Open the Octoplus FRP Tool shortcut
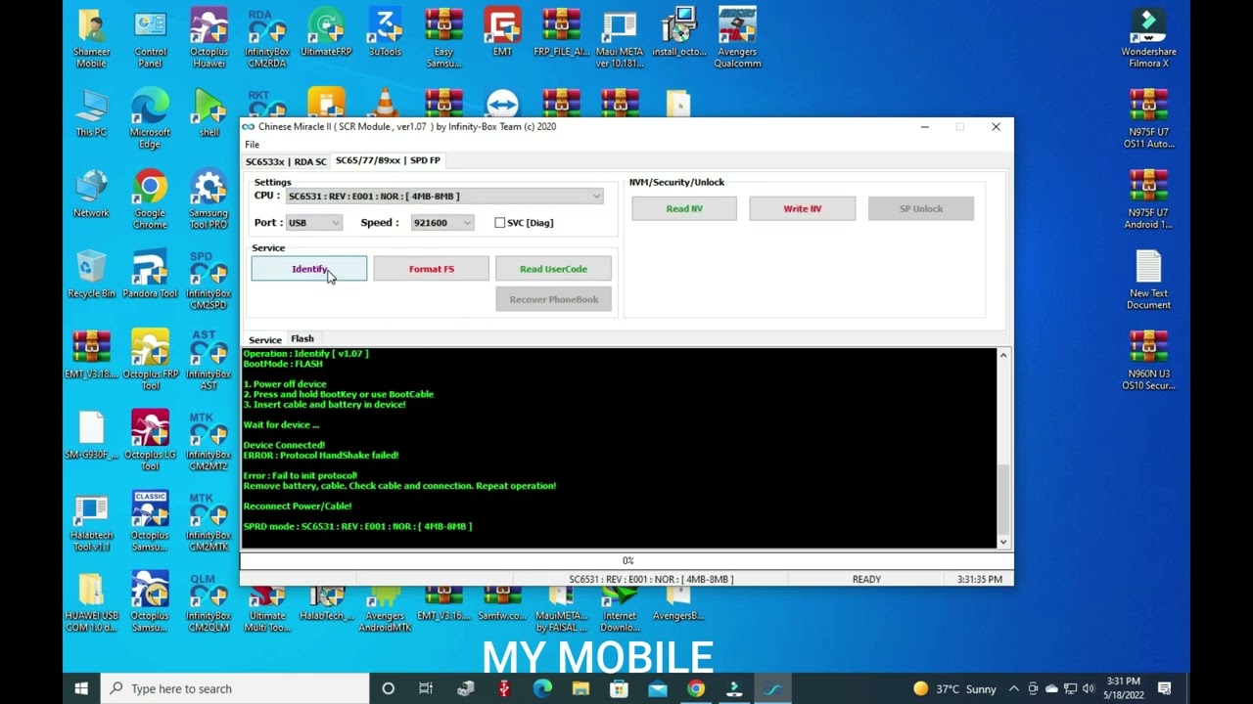1253x704 pixels. coord(150,360)
